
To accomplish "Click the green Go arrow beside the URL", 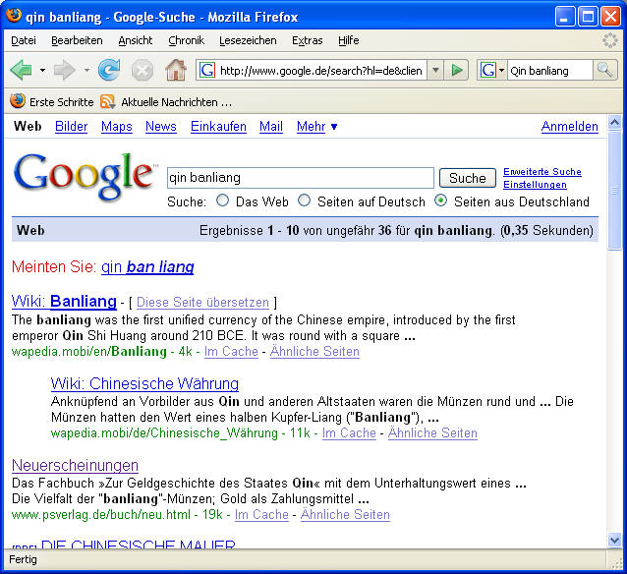I will pyautogui.click(x=457, y=71).
